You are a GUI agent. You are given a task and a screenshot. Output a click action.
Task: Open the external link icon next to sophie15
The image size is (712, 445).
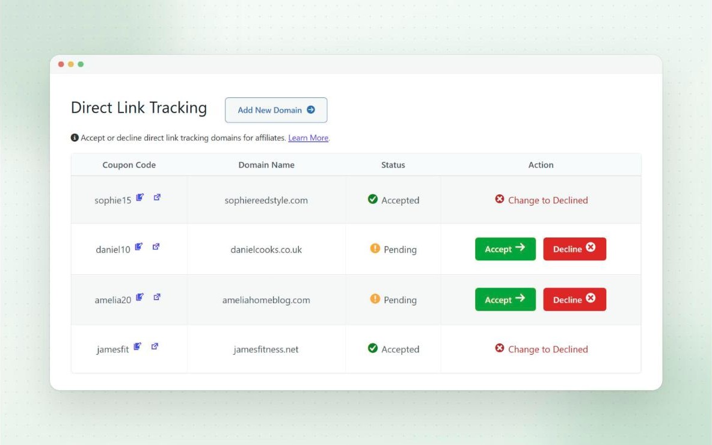click(157, 197)
